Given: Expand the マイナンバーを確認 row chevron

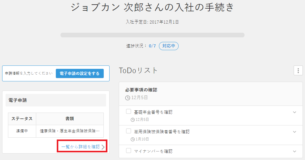Looking at the screenshot, I should click(x=295, y=151).
